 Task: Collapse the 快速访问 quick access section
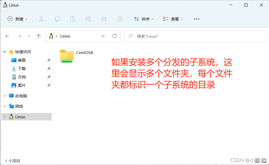click(x=5, y=52)
